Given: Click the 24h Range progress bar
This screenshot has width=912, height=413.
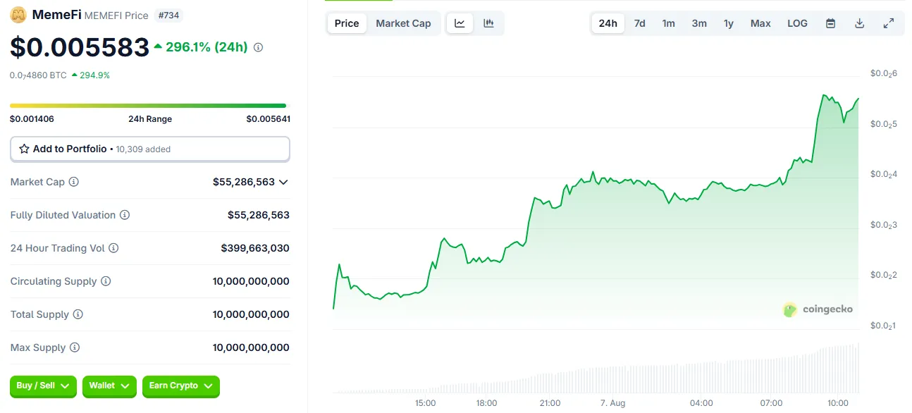Looking at the screenshot, I should pyautogui.click(x=150, y=104).
